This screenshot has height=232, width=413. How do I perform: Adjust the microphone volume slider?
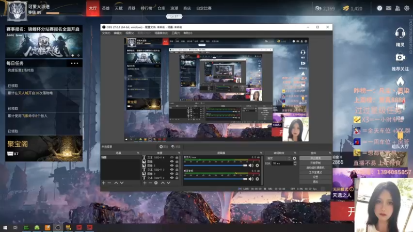point(215,165)
